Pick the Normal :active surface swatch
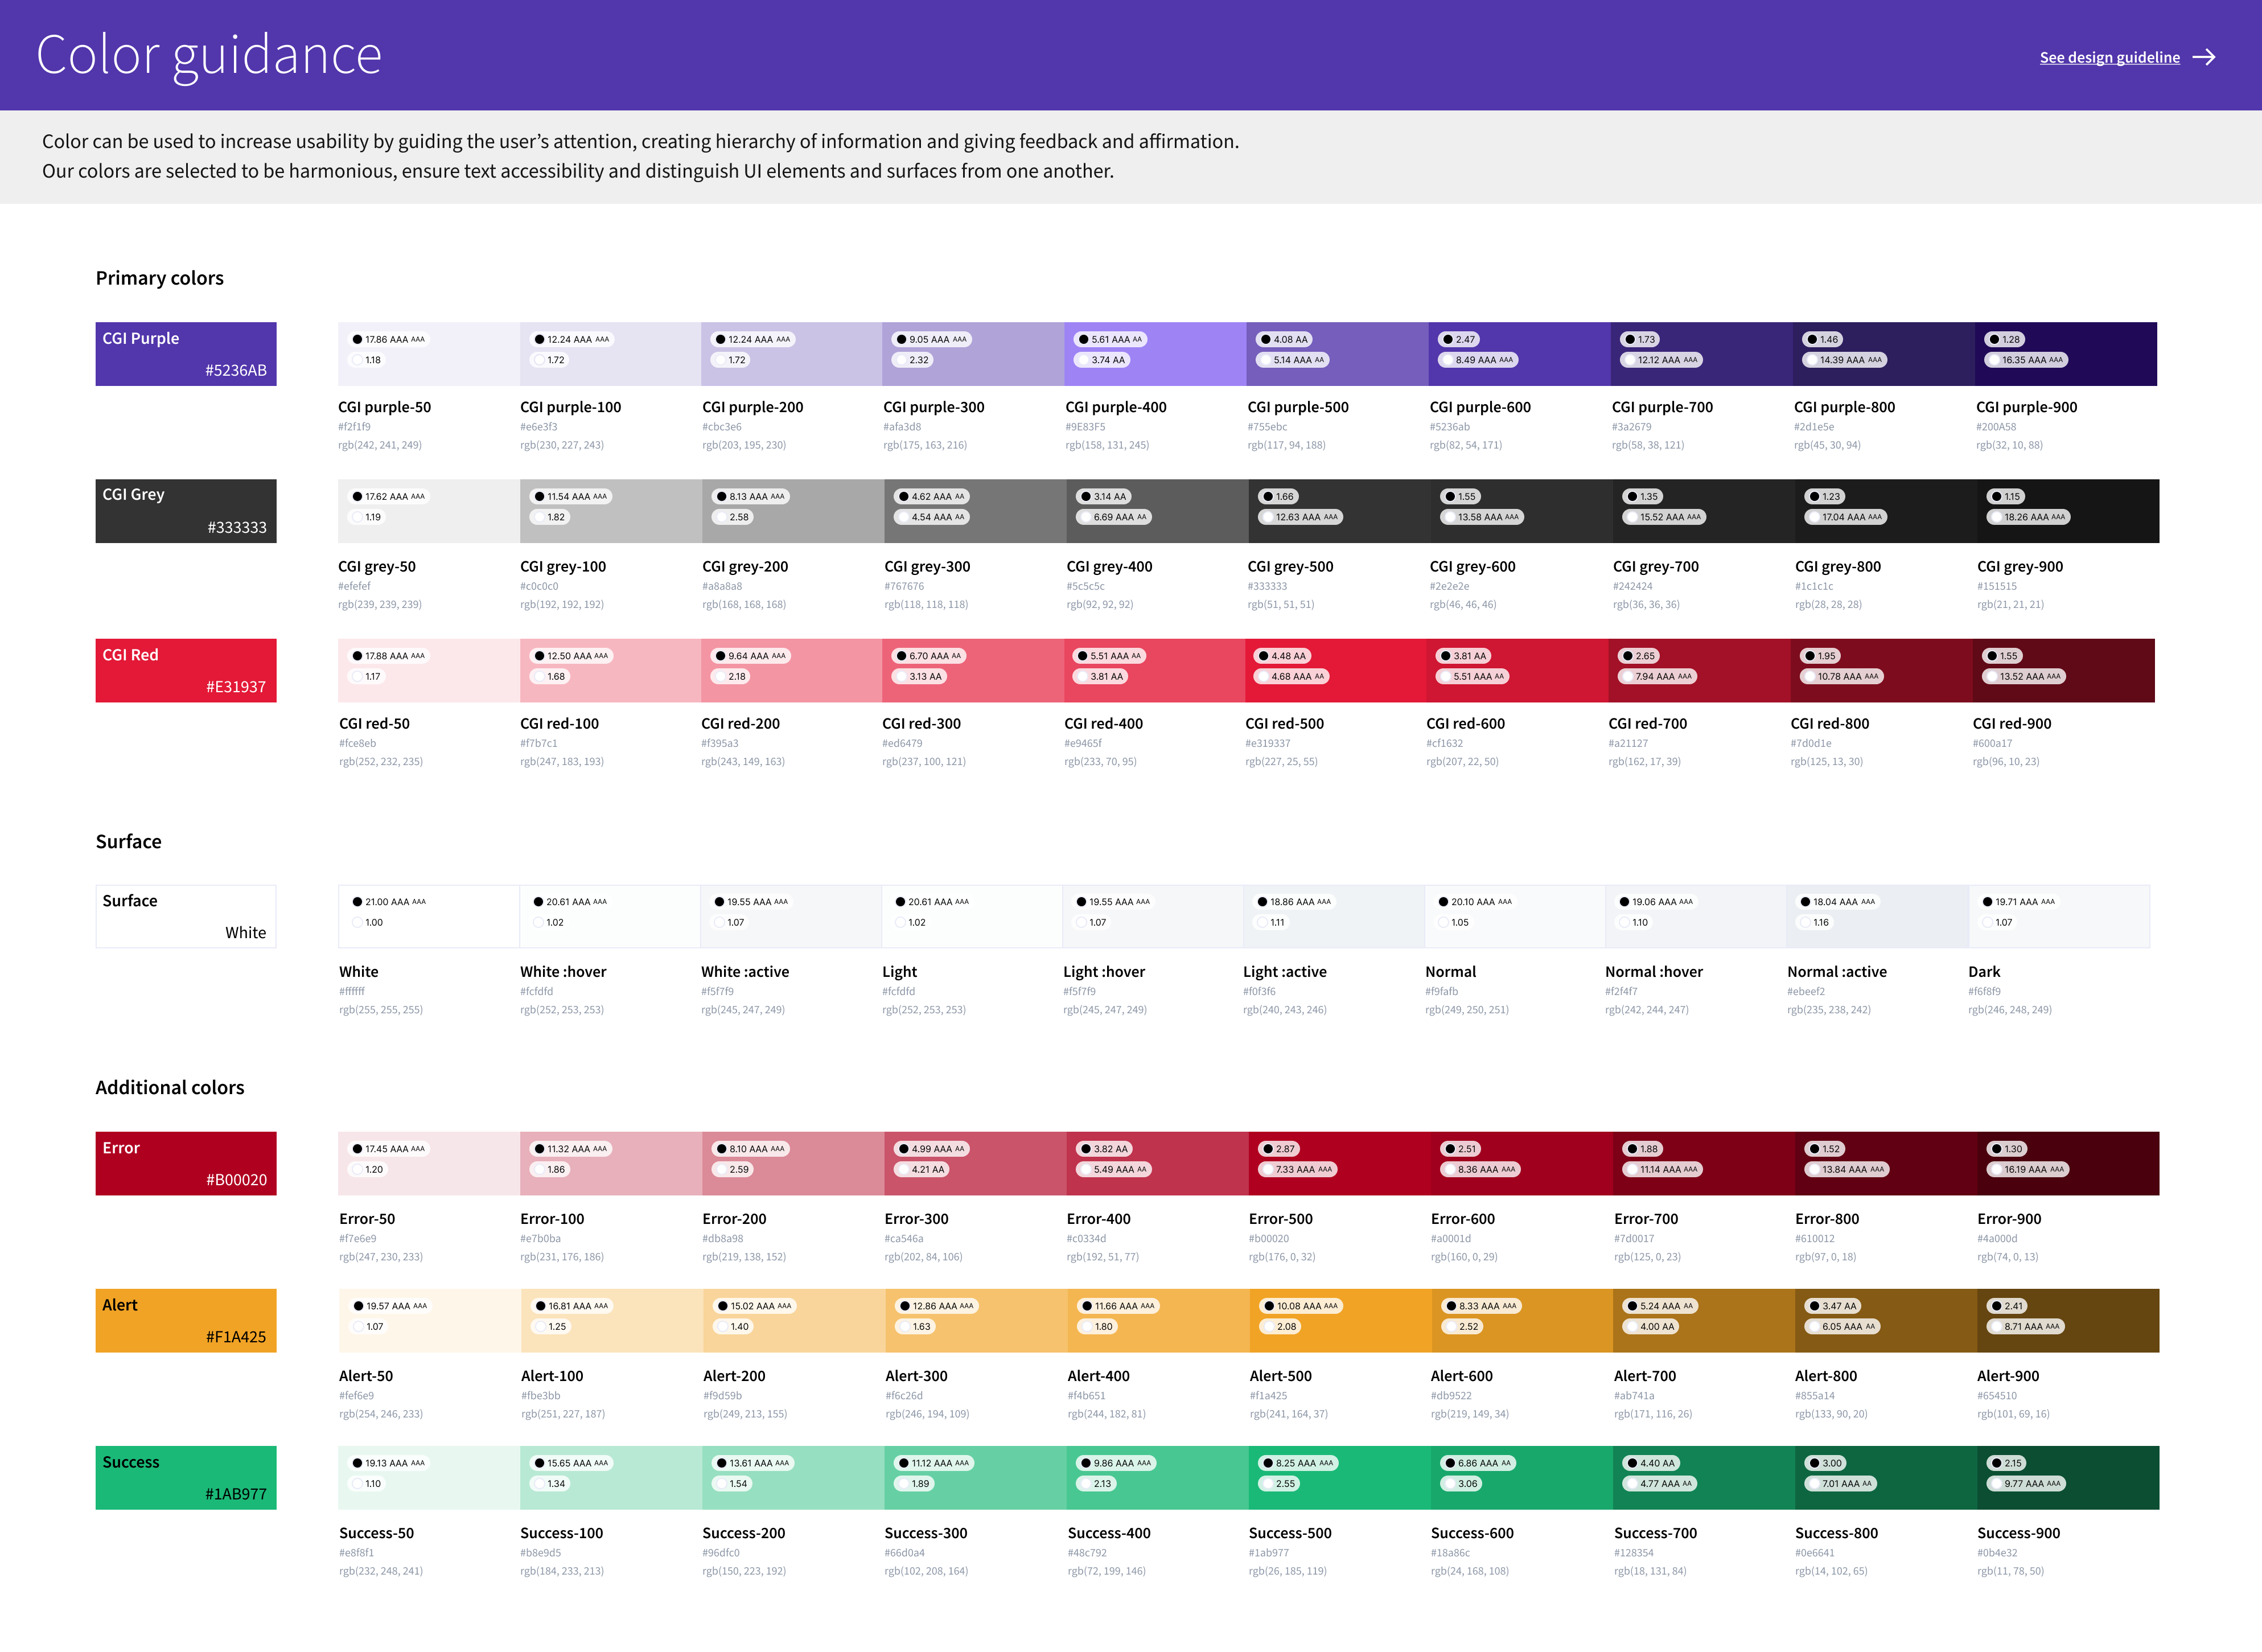The height and width of the screenshot is (1652, 2262). [1877, 916]
